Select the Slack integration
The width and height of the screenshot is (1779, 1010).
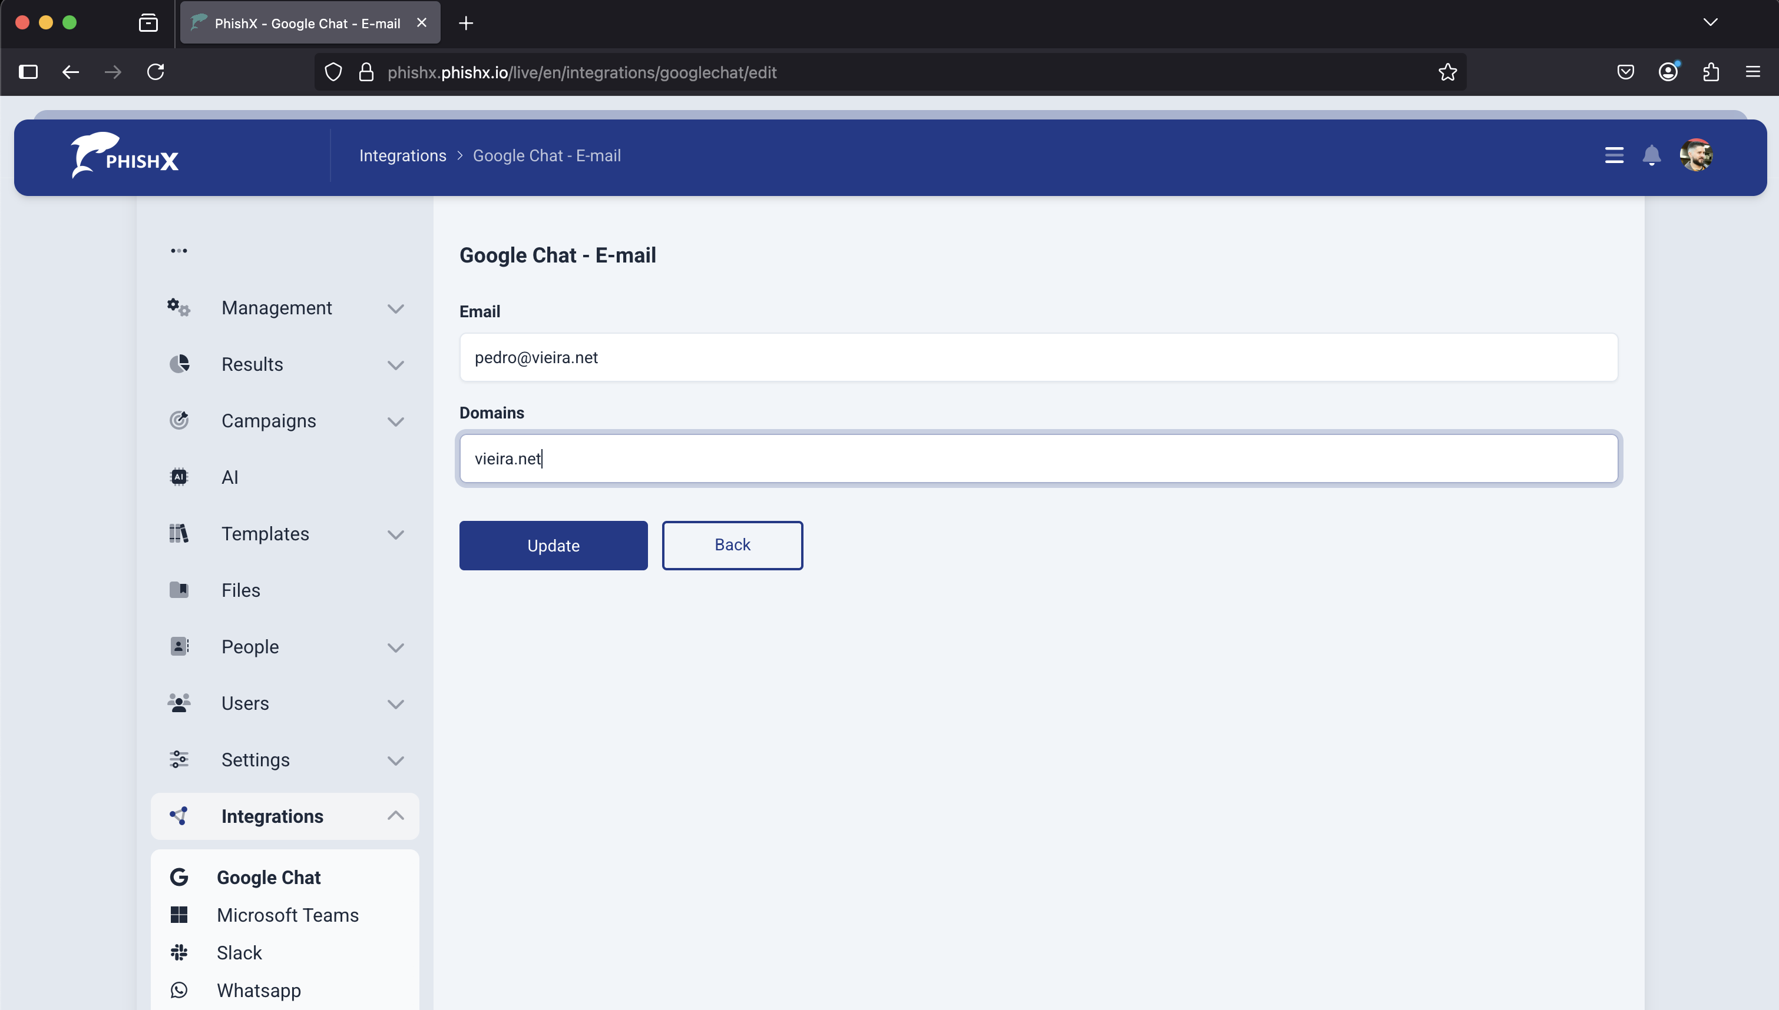[x=239, y=953]
